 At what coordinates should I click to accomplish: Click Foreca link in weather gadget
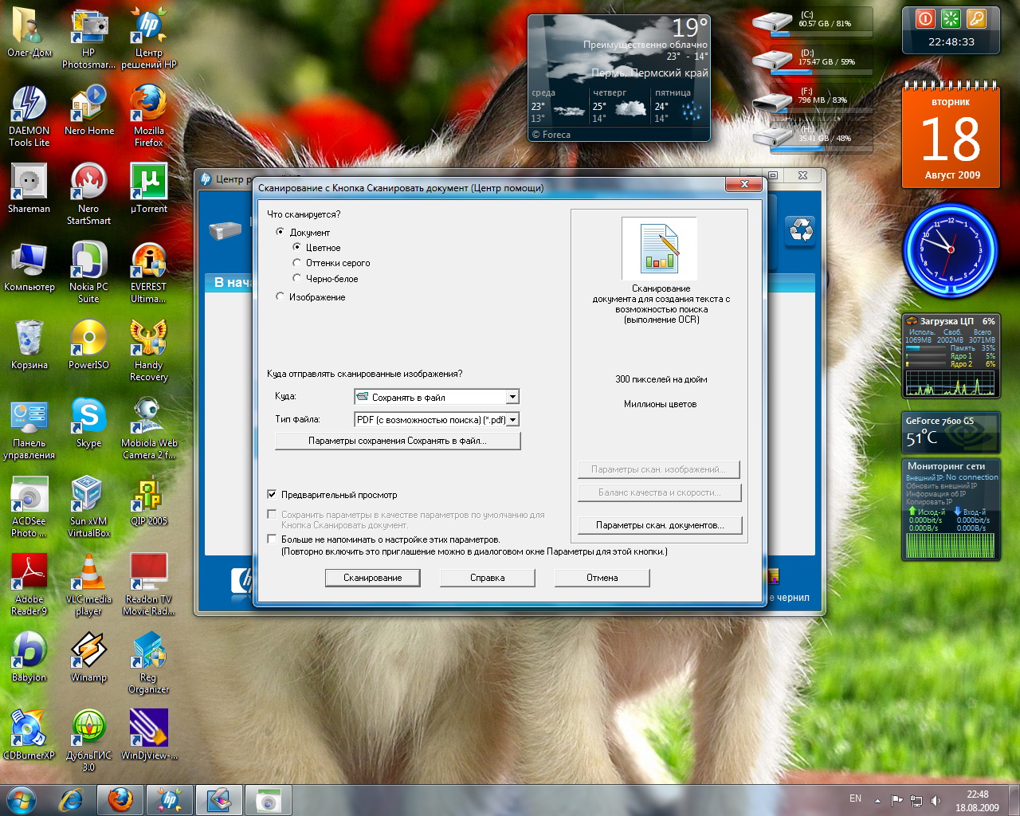(551, 135)
